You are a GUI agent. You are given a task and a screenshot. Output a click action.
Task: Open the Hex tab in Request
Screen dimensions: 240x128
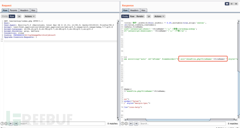tap(33, 10)
